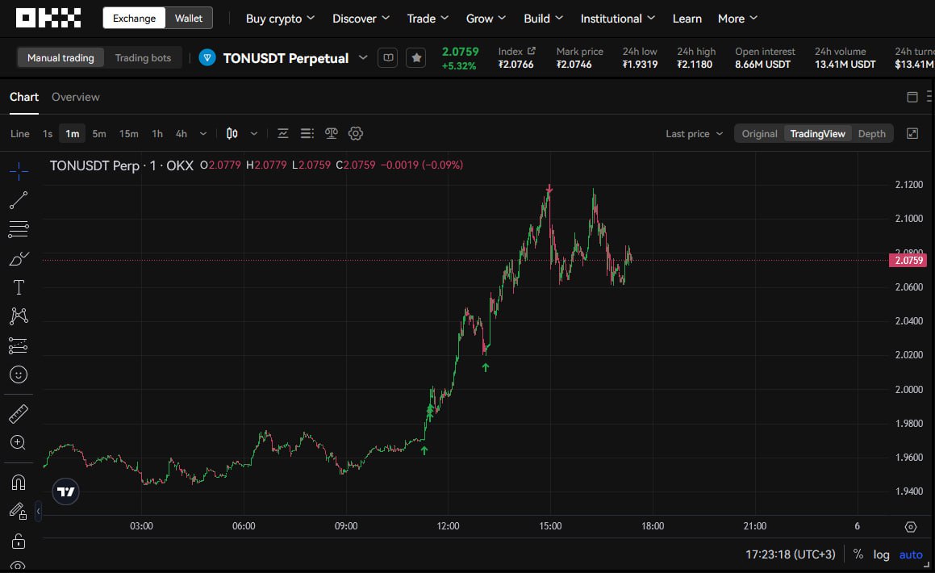Change chart panel layout icon
Image resolution: width=935 pixels, height=573 pixels.
[x=912, y=97]
